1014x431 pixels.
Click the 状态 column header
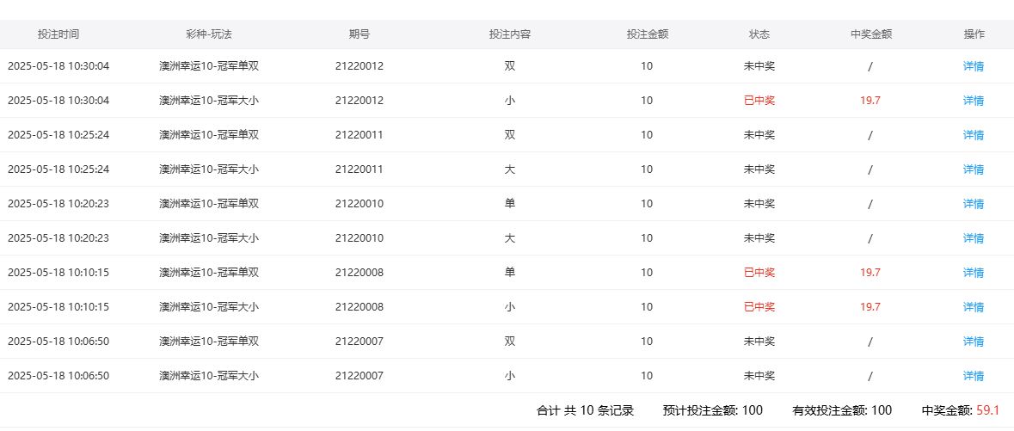click(x=759, y=35)
